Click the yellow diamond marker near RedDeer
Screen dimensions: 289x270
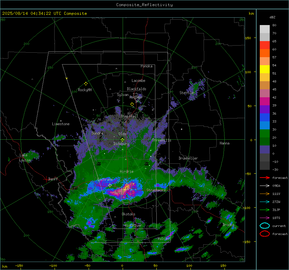tap(132, 104)
